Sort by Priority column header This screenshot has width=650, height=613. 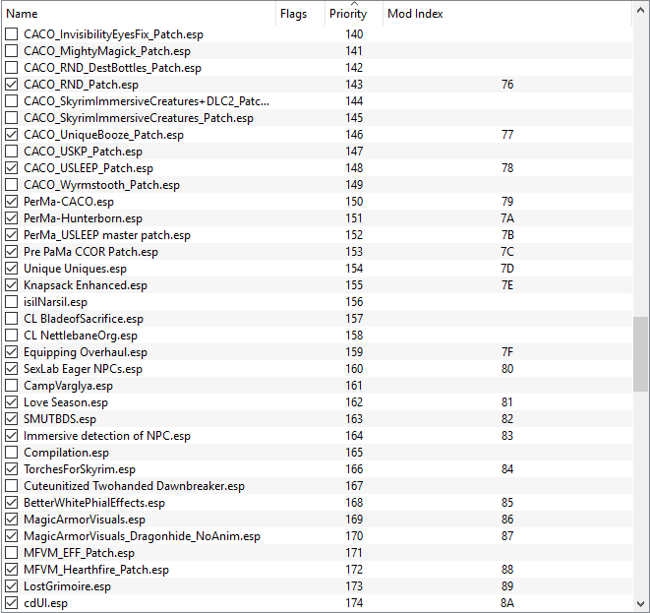354,14
